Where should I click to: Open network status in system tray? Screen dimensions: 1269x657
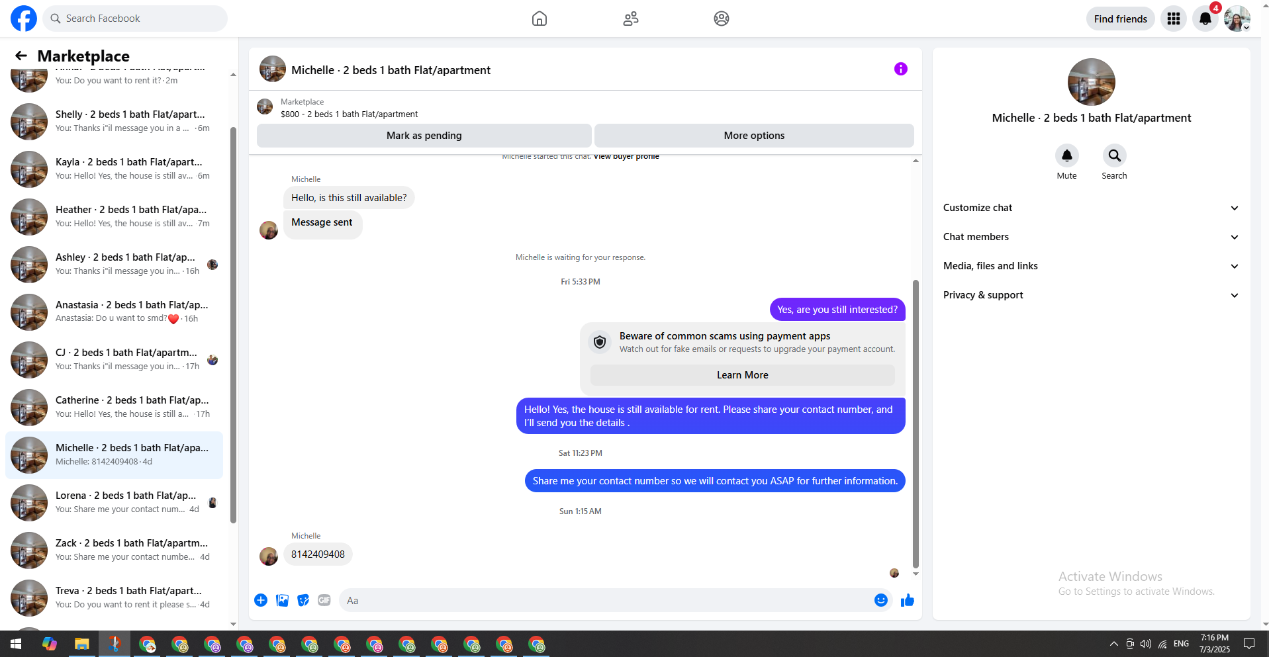(x=1162, y=644)
